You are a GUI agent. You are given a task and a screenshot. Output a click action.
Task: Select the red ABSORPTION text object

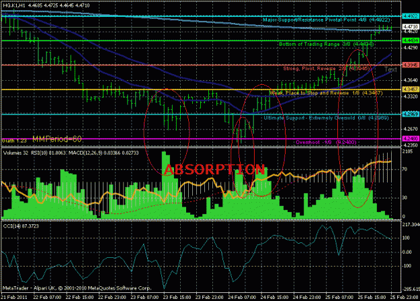pyautogui.click(x=214, y=170)
